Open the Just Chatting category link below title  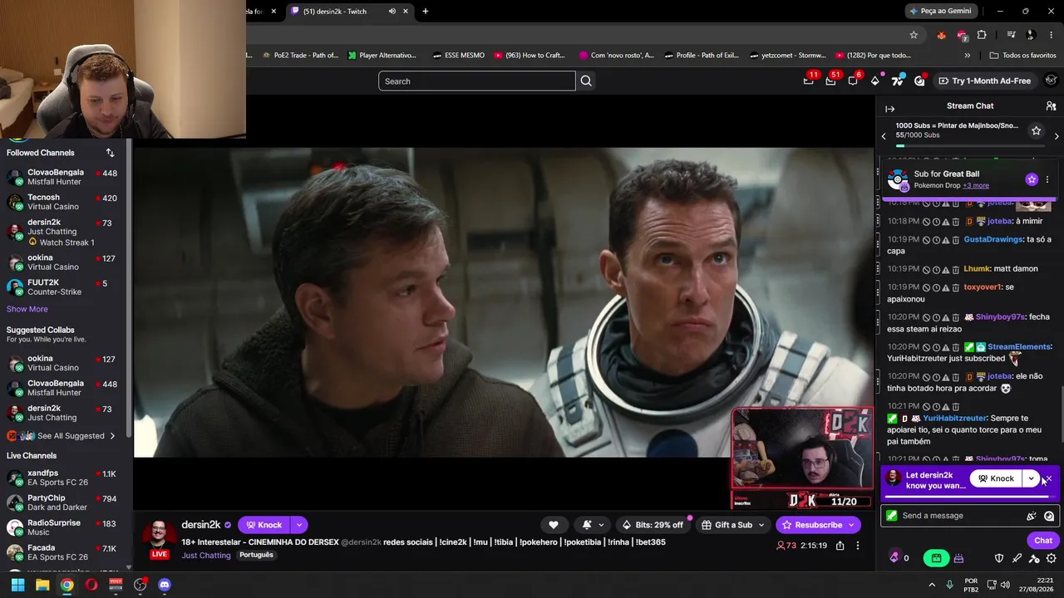(x=206, y=555)
